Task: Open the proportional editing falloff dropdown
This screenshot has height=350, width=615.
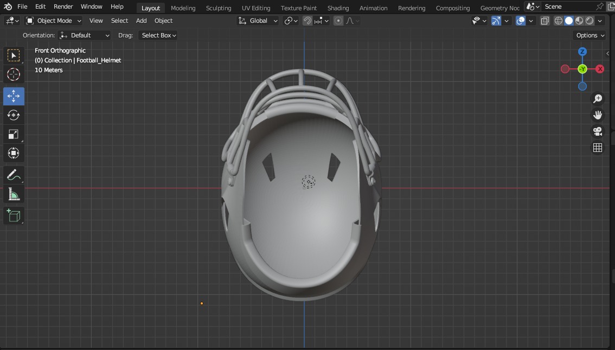Action: (x=352, y=21)
